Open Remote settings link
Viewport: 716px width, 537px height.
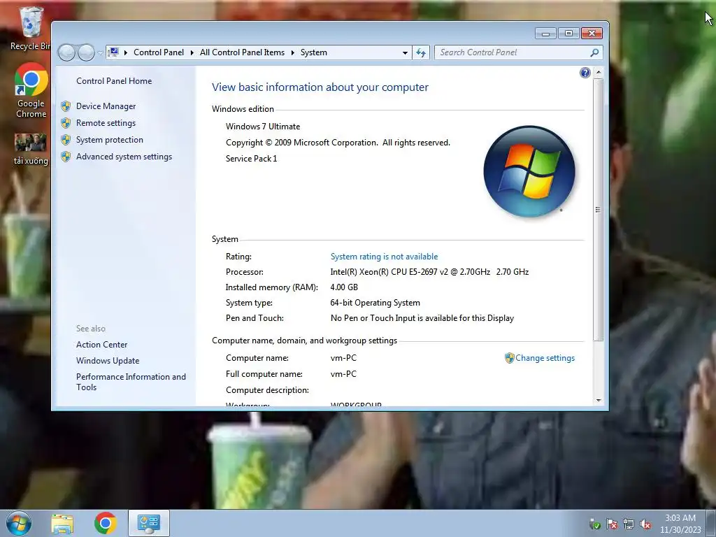[106, 123]
